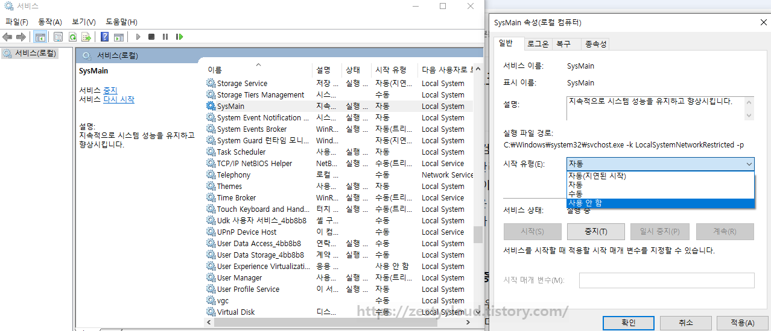Click gear icon of vgc row
The height and width of the screenshot is (331, 771).
(x=211, y=300)
